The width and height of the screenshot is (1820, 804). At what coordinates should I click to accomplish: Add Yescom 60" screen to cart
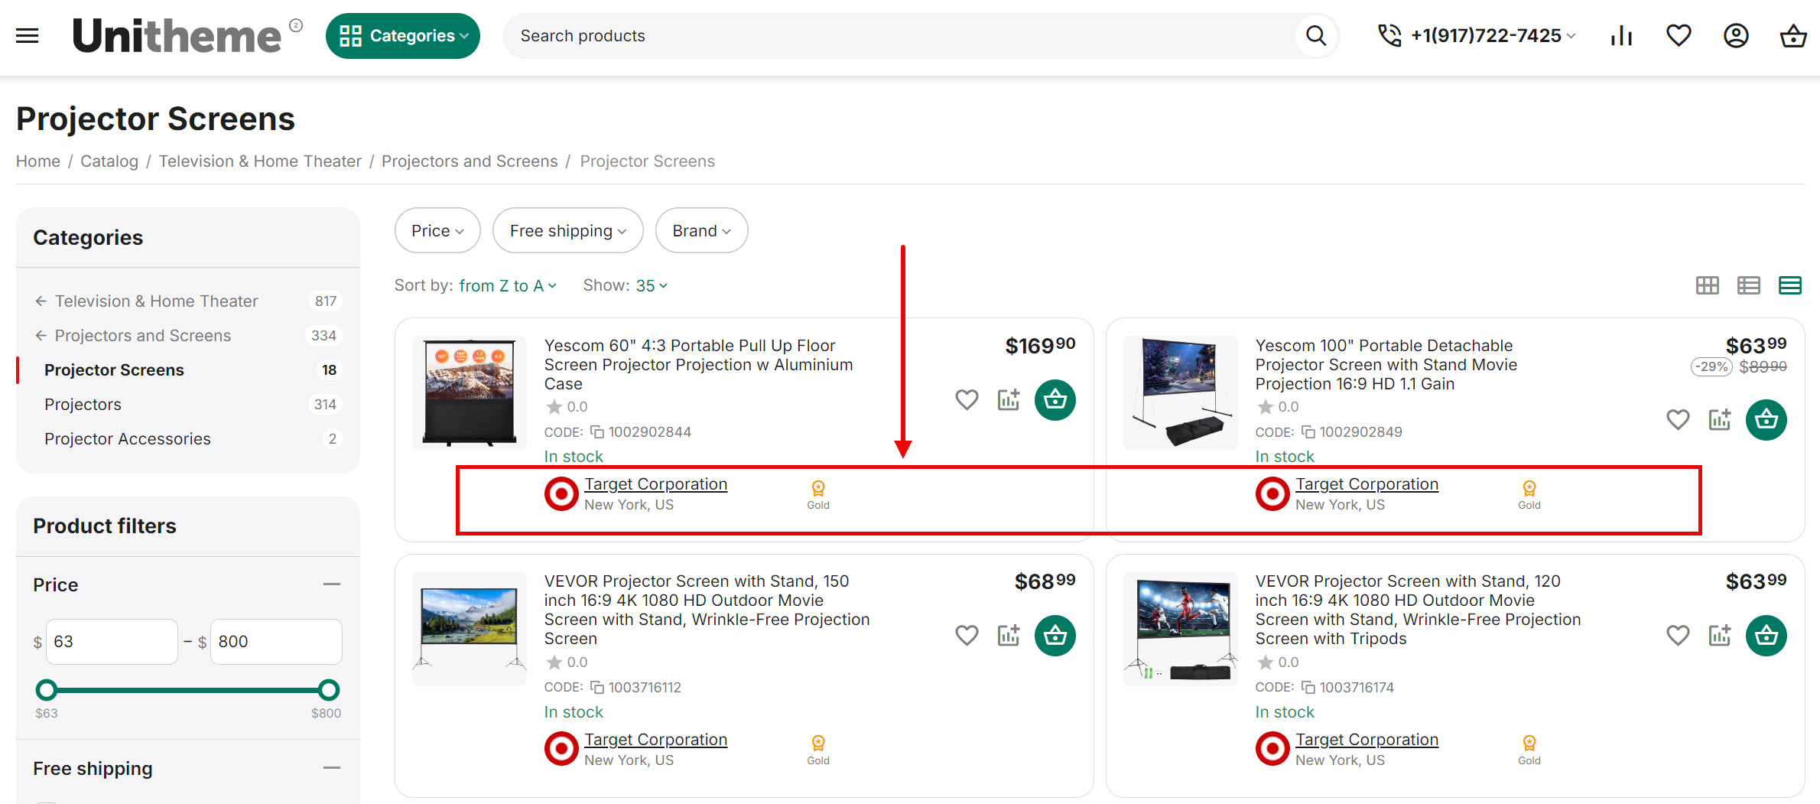(1055, 399)
